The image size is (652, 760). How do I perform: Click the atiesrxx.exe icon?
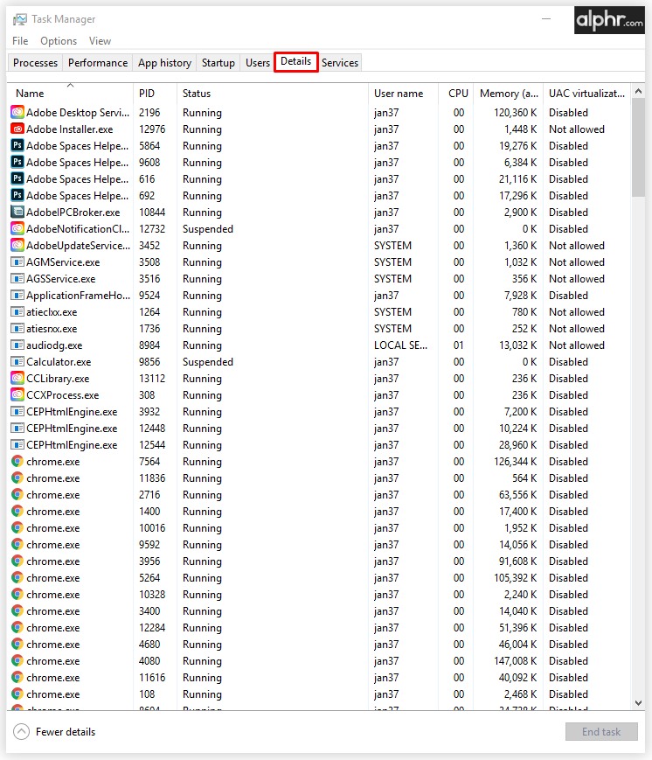tap(17, 328)
